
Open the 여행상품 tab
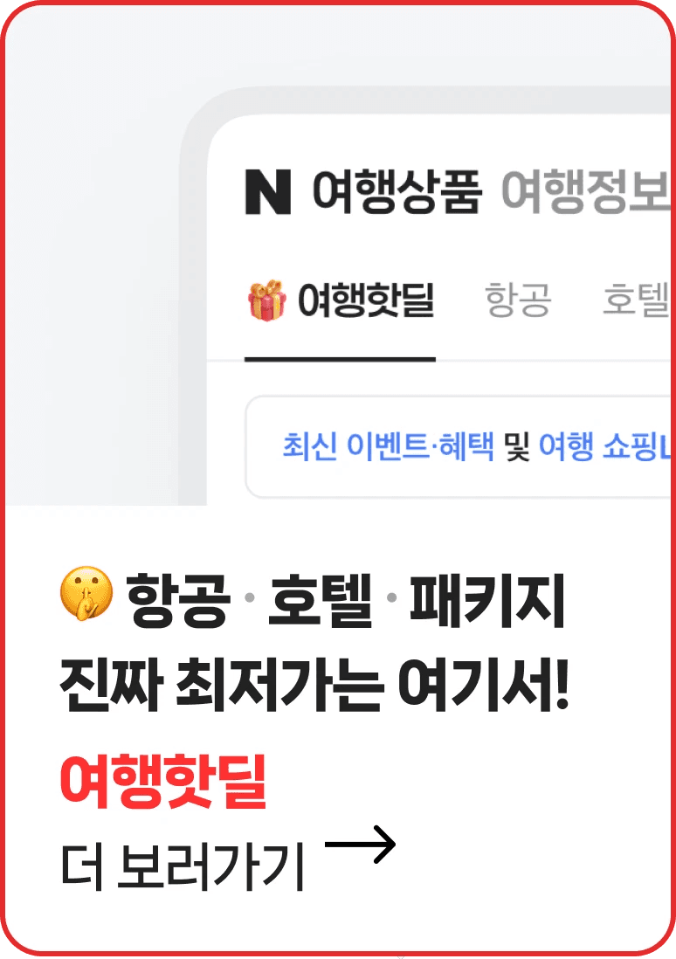[x=397, y=192]
